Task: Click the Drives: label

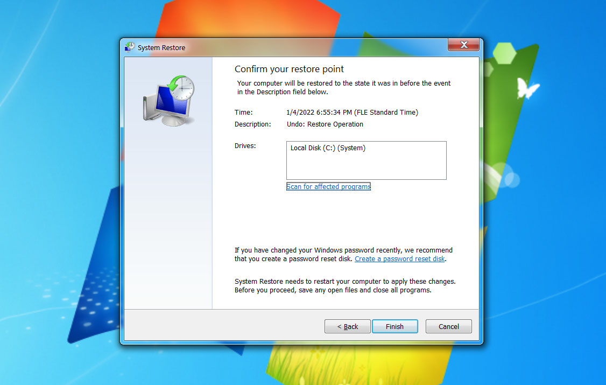Action: [x=245, y=146]
